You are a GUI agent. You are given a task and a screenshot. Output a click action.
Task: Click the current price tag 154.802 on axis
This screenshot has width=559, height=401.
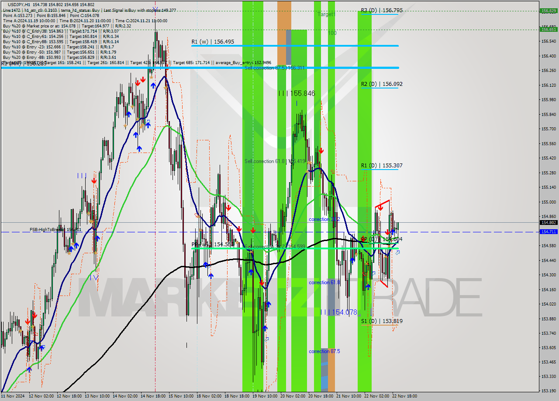point(549,222)
